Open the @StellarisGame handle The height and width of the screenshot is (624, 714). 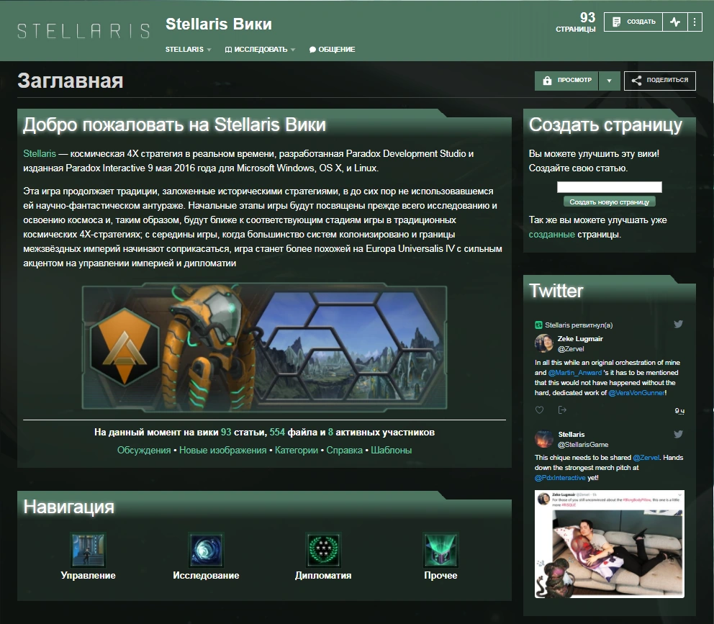click(583, 445)
